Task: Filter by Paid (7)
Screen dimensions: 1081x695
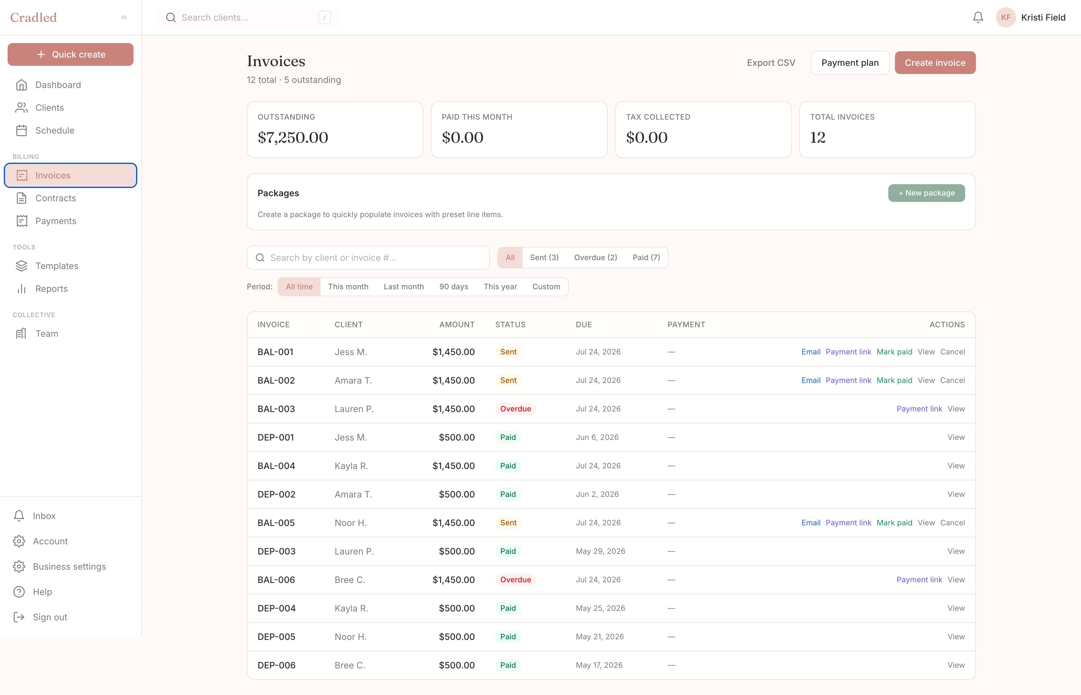Action: [646, 257]
